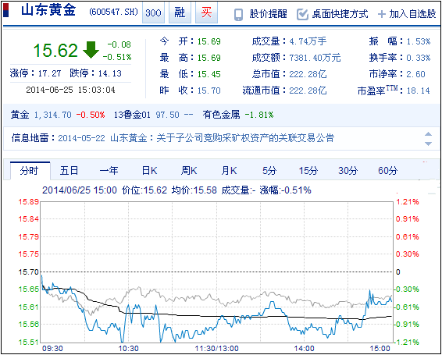Click the red-blue logo beside 山东黄金
Screen dimensions: 442x355
[6, 11]
